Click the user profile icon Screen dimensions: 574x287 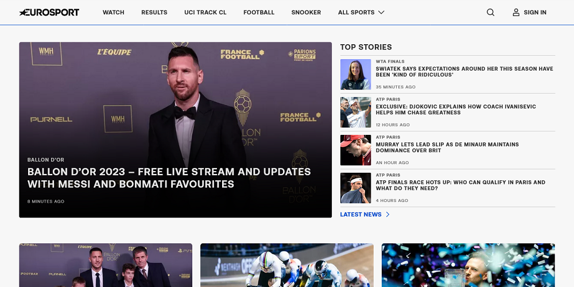click(516, 13)
